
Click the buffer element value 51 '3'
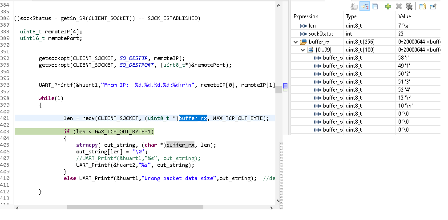click(404, 82)
